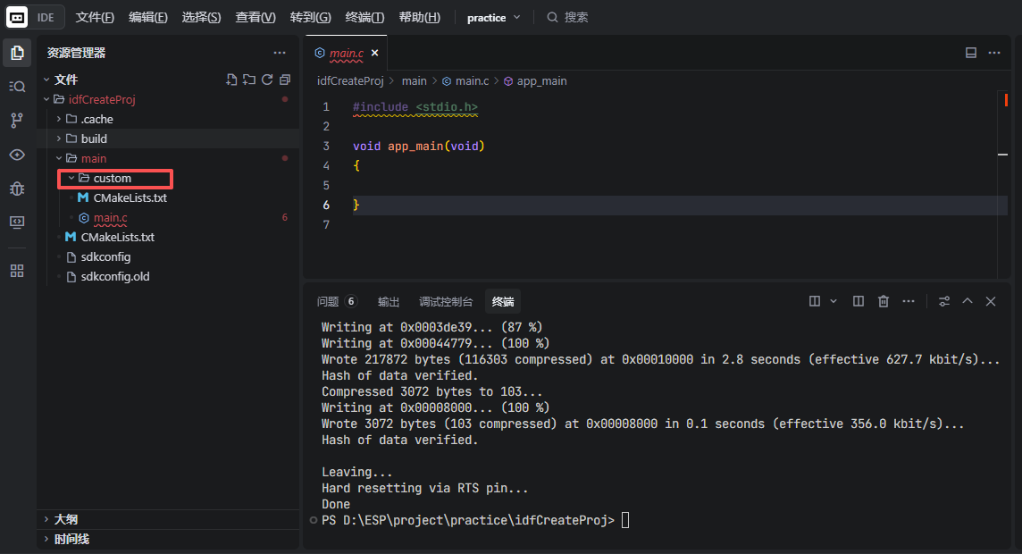Open the 终端(T) menu
1022x554 pixels.
[x=364, y=18]
